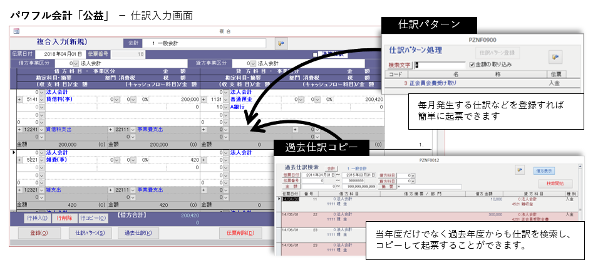Click the 賃借料(事) account name

pyautogui.click(x=59, y=99)
